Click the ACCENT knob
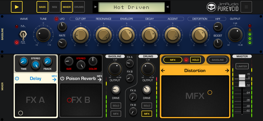This screenshot has height=121, width=263. click(173, 35)
